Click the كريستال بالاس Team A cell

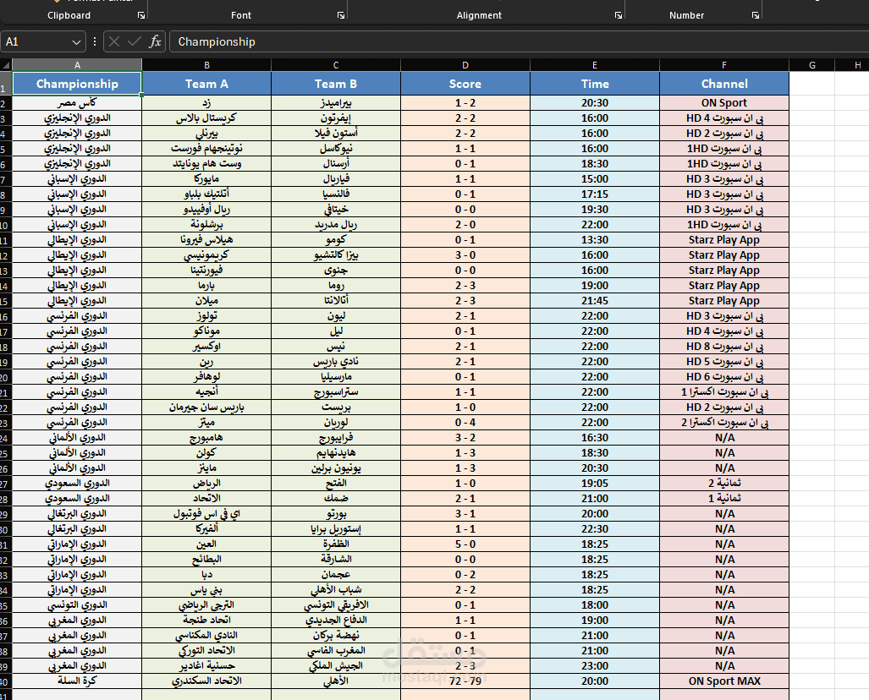click(x=206, y=118)
